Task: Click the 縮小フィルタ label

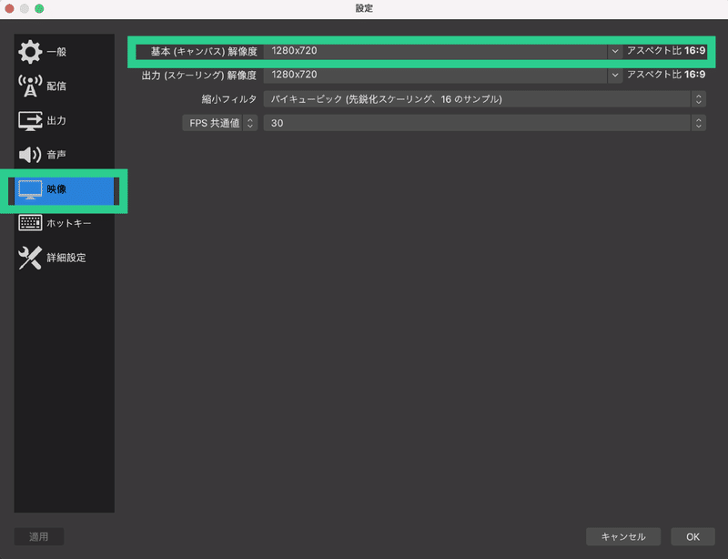Action: point(229,99)
